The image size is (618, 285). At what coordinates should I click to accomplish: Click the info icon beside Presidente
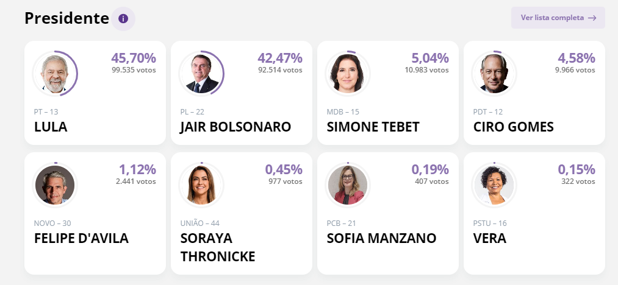point(123,19)
